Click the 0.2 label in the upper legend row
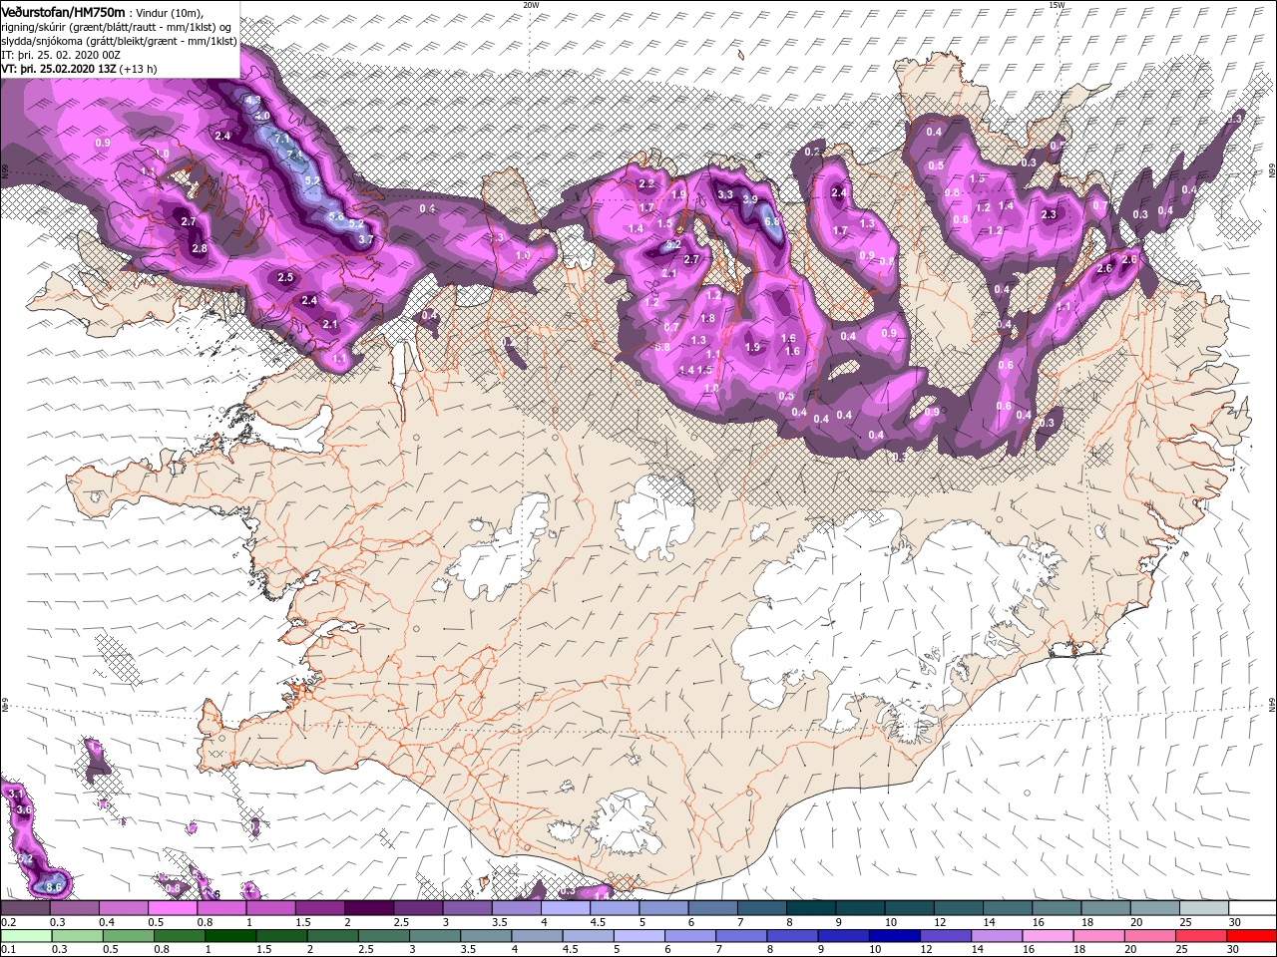Viewport: 1277px width, 957px height. 7,923
